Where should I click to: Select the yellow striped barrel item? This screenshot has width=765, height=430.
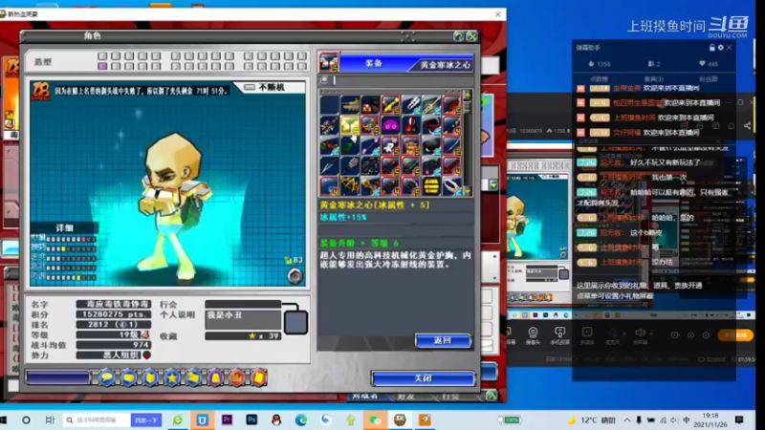pos(431,185)
